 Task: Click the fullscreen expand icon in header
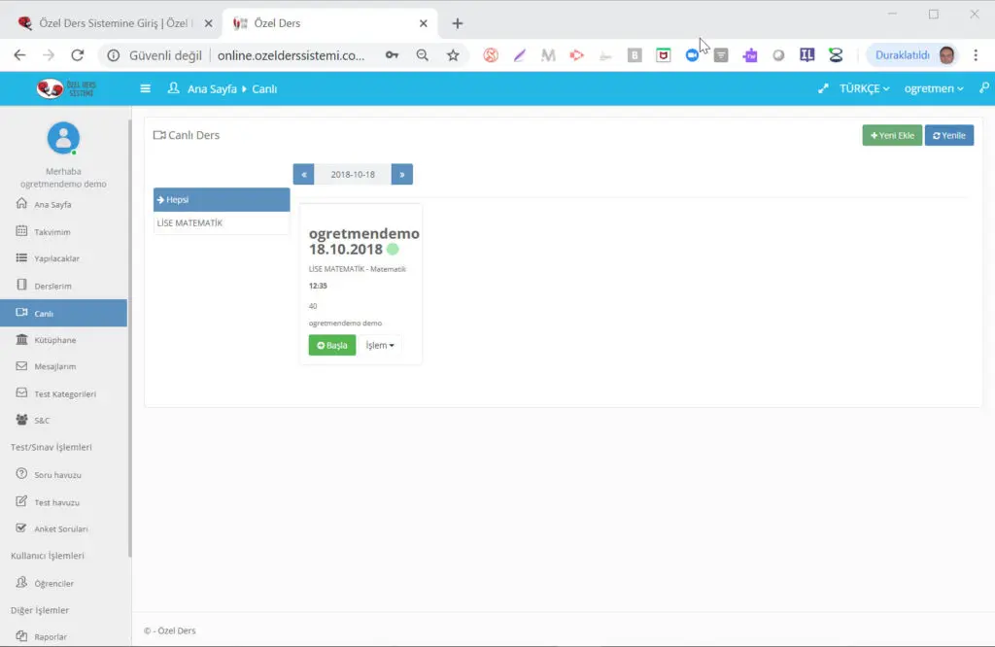pyautogui.click(x=823, y=88)
